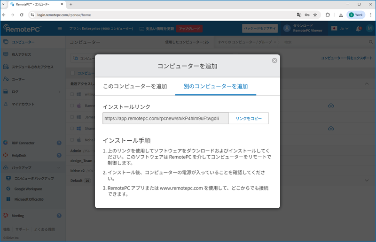Click the browser address bar URL
Image resolution: width=376 pixels, height=242 pixels.
pos(64,15)
